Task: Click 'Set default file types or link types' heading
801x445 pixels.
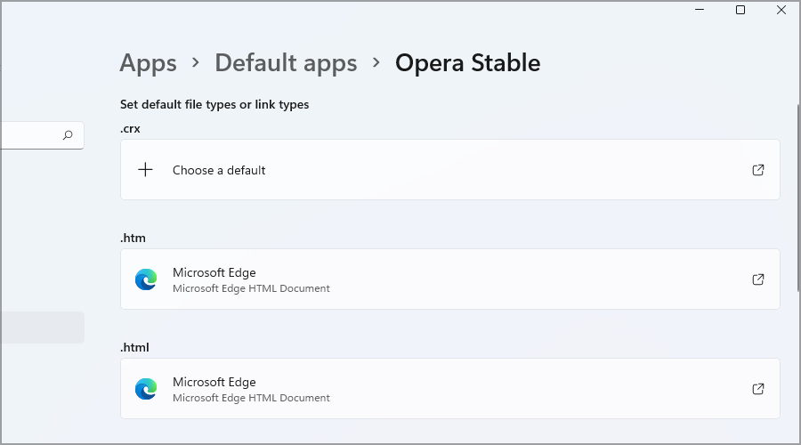Action: pos(214,105)
